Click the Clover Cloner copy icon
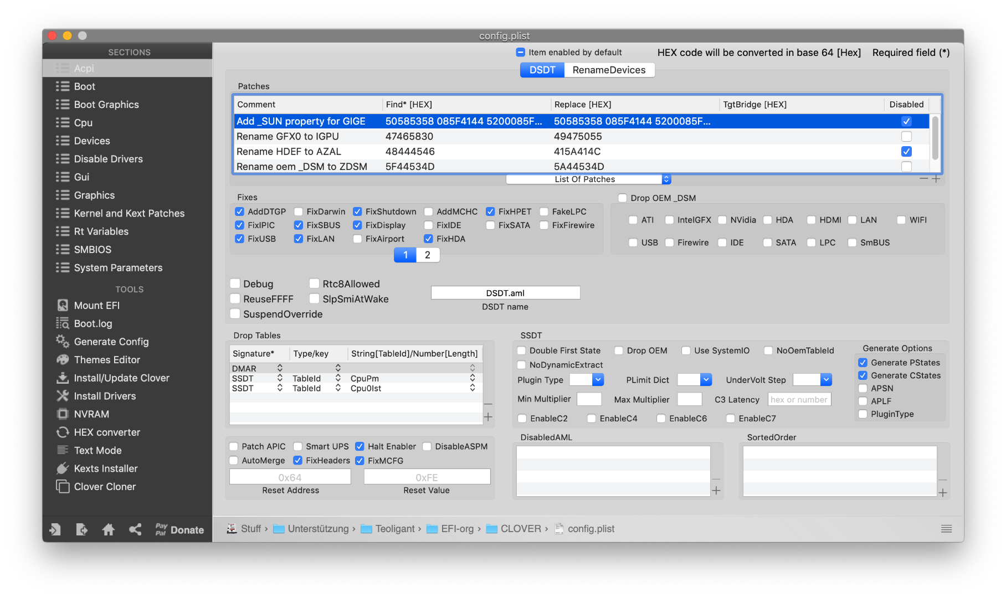Viewport: 1006px width, 598px height. click(63, 486)
